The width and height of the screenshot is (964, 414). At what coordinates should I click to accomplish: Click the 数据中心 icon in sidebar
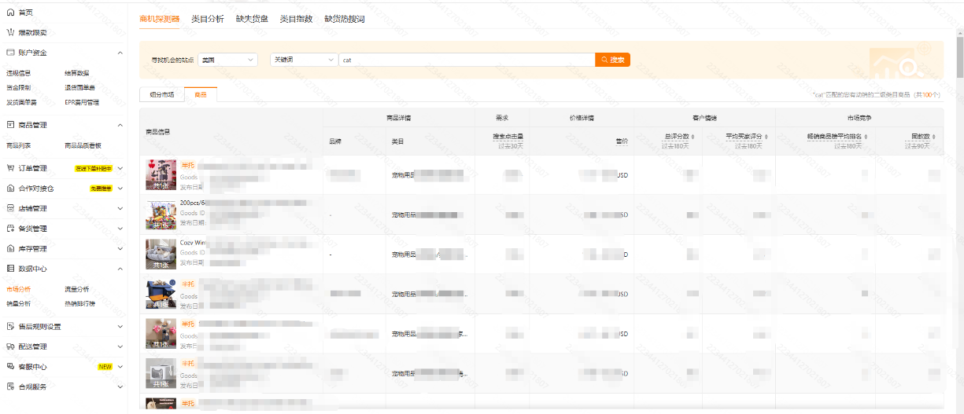[x=10, y=269]
